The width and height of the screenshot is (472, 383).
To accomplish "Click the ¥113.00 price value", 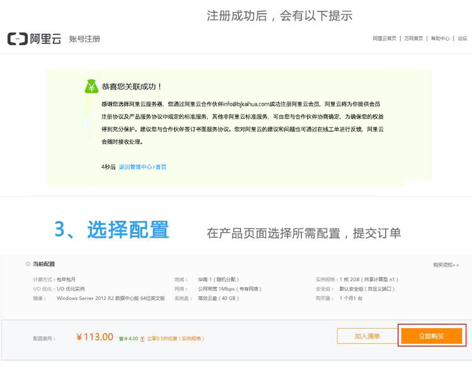I will coord(95,337).
